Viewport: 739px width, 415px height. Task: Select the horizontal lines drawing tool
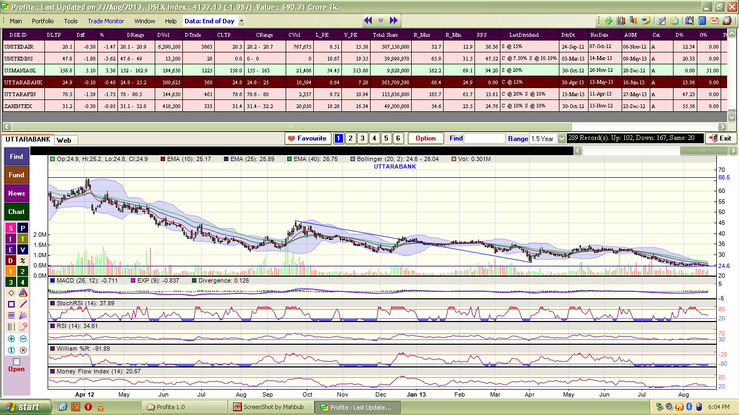11,316
